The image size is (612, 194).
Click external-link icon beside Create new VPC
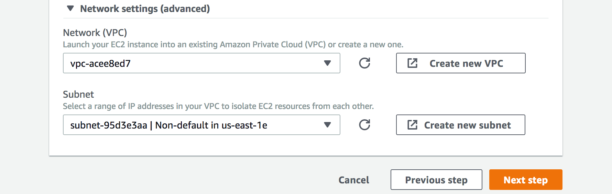412,63
